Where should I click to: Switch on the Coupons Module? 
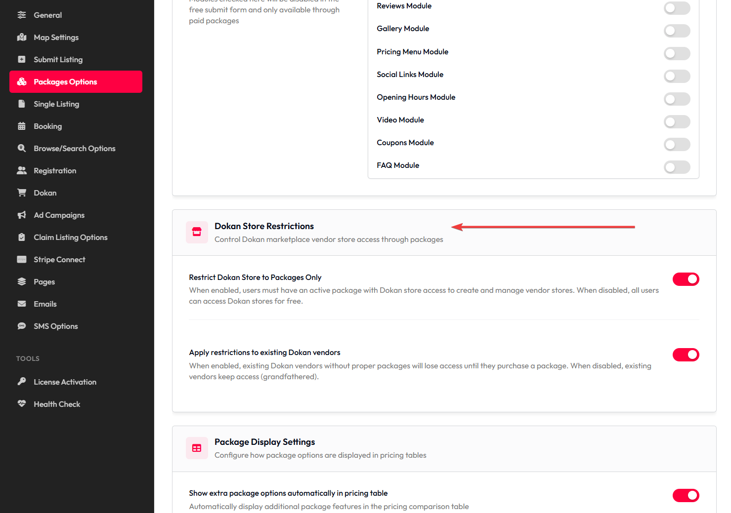[x=677, y=145]
